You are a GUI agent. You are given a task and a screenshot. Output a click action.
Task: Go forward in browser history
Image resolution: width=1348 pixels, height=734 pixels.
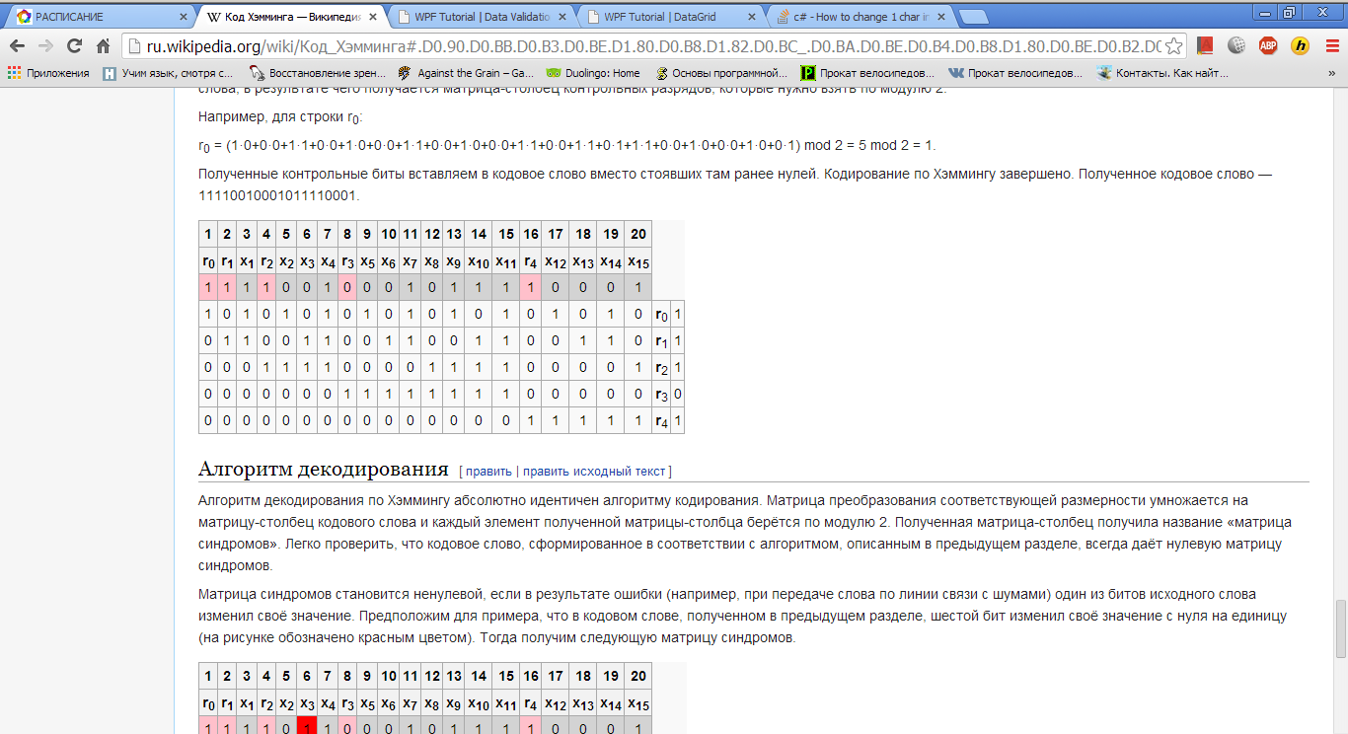(46, 45)
